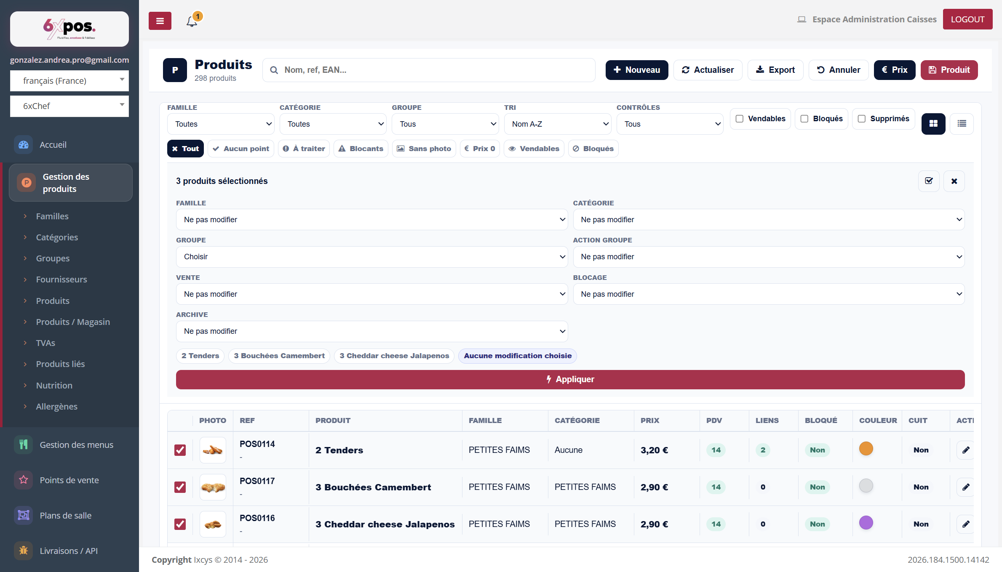
Task: Open Accueil dashboard icon
Action: [24, 145]
